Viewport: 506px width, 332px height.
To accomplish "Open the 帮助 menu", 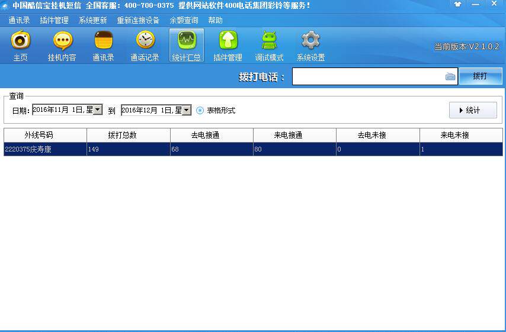I will click(x=215, y=20).
